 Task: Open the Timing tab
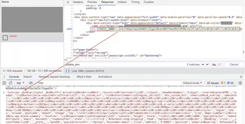pos(135,2)
